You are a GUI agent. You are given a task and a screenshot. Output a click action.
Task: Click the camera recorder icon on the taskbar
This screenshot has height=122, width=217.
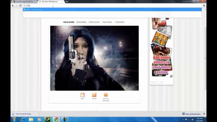(x=65, y=119)
